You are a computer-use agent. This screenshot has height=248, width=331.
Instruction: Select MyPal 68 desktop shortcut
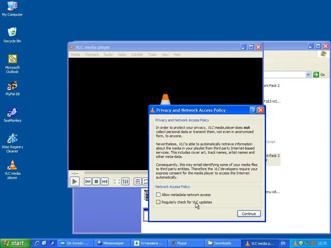[x=12, y=88]
